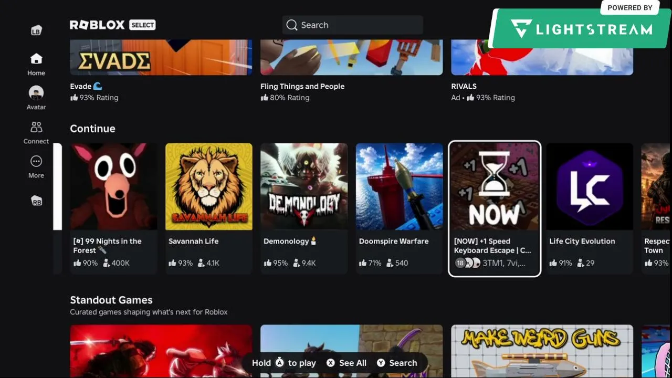This screenshot has height=378, width=672.
Task: Open the Savannah Life lion thumbnail
Action: [x=209, y=187]
